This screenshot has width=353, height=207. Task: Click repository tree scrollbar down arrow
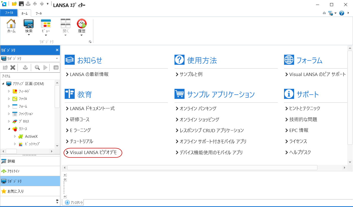tap(57, 146)
